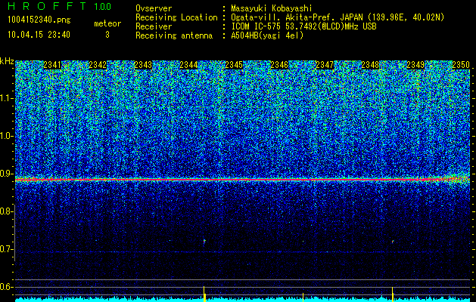Click the 2350 time marker
The image size is (476, 302).
tap(461, 65)
